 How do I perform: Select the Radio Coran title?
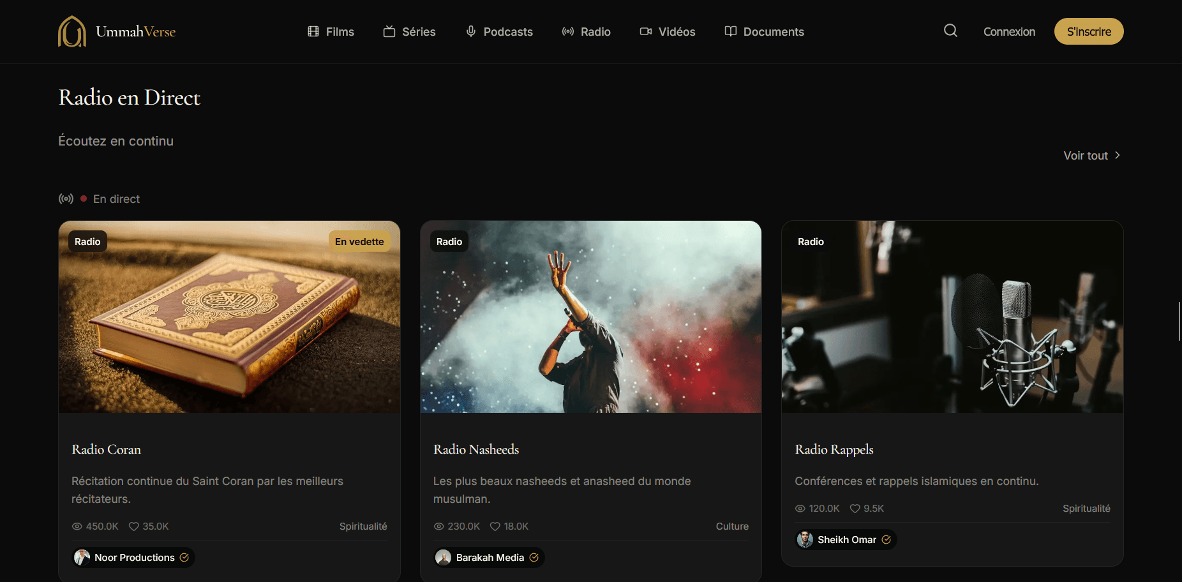pyautogui.click(x=107, y=450)
